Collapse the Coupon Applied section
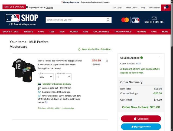173x131 pixels. [x=161, y=58]
